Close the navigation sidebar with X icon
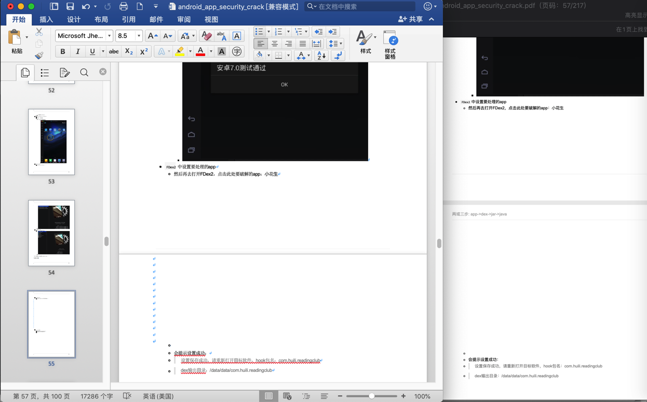This screenshot has width=647, height=402. coord(103,72)
